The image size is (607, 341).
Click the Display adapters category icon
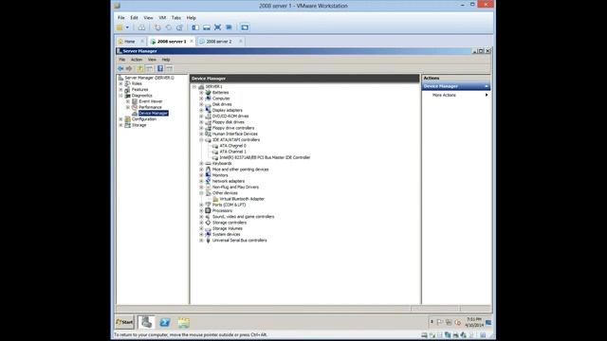click(208, 110)
